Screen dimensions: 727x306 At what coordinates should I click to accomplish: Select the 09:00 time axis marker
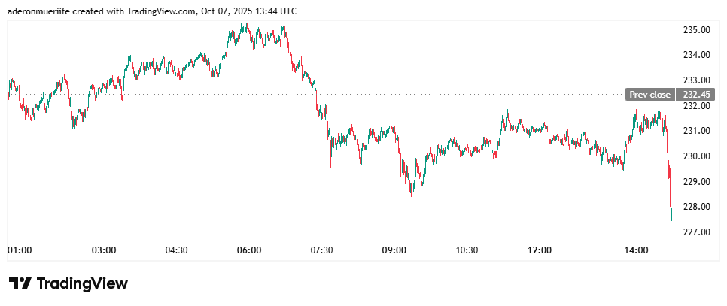point(394,250)
